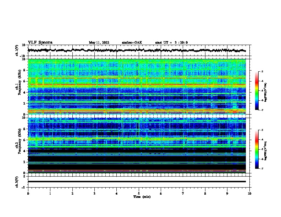Click the log(PSD) label beside upper colorbar
281x217 pixels.
click(265, 93)
